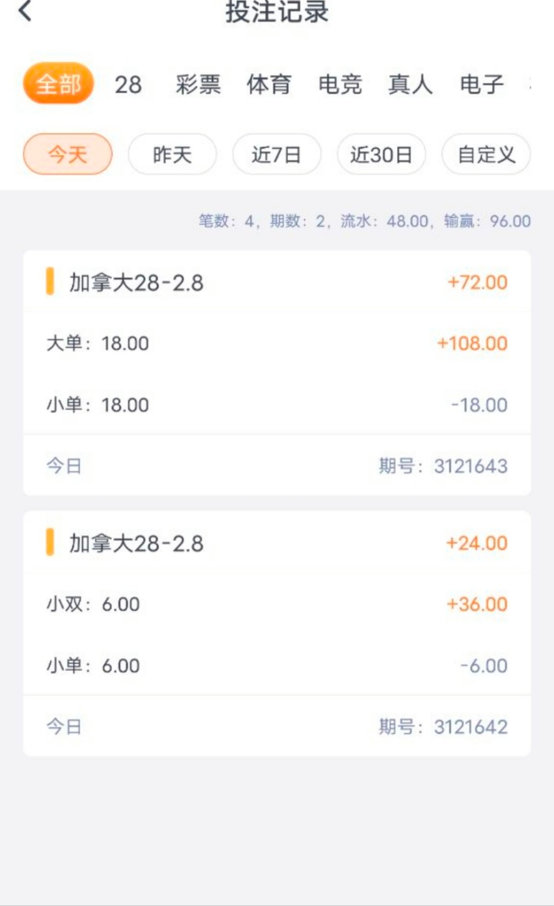This screenshot has width=554, height=906.
Task: Open the 加拿大28-2.8 record with +72.00
Action: [x=277, y=282]
